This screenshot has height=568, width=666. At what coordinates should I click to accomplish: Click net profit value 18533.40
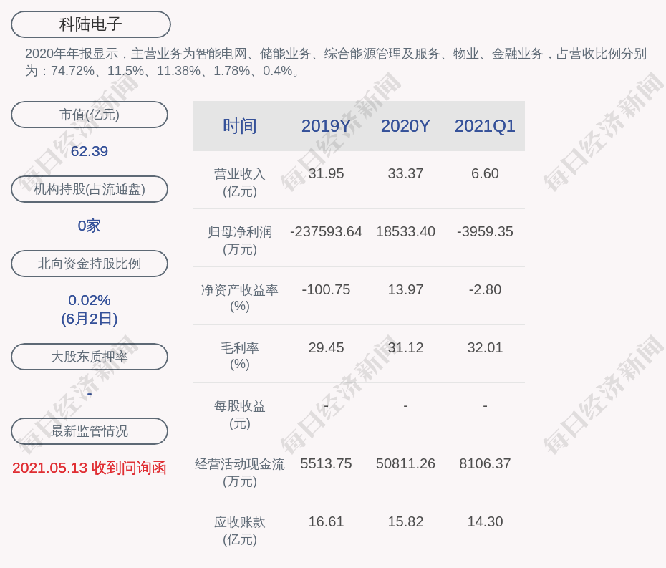coord(405,231)
